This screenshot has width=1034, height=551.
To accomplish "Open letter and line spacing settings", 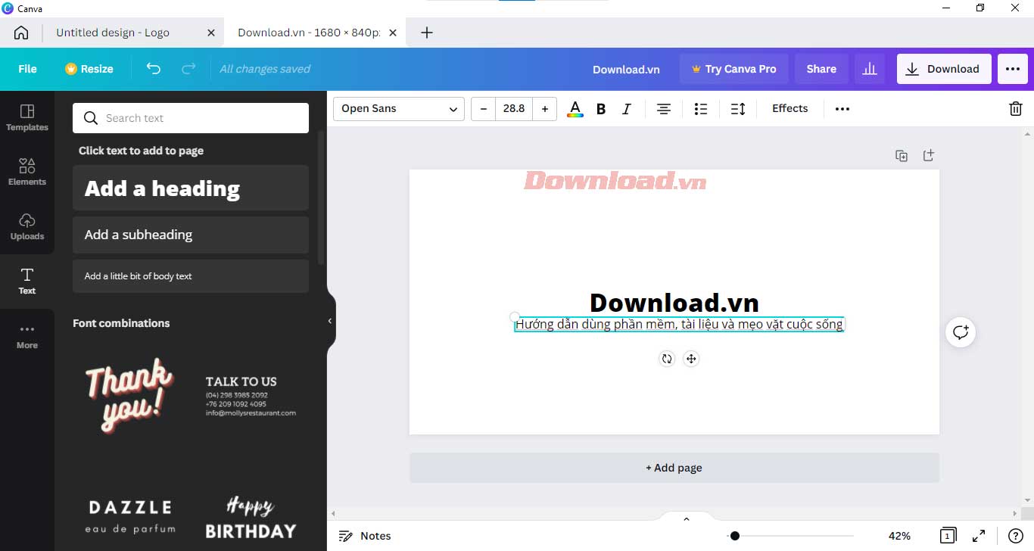I will click(x=738, y=108).
